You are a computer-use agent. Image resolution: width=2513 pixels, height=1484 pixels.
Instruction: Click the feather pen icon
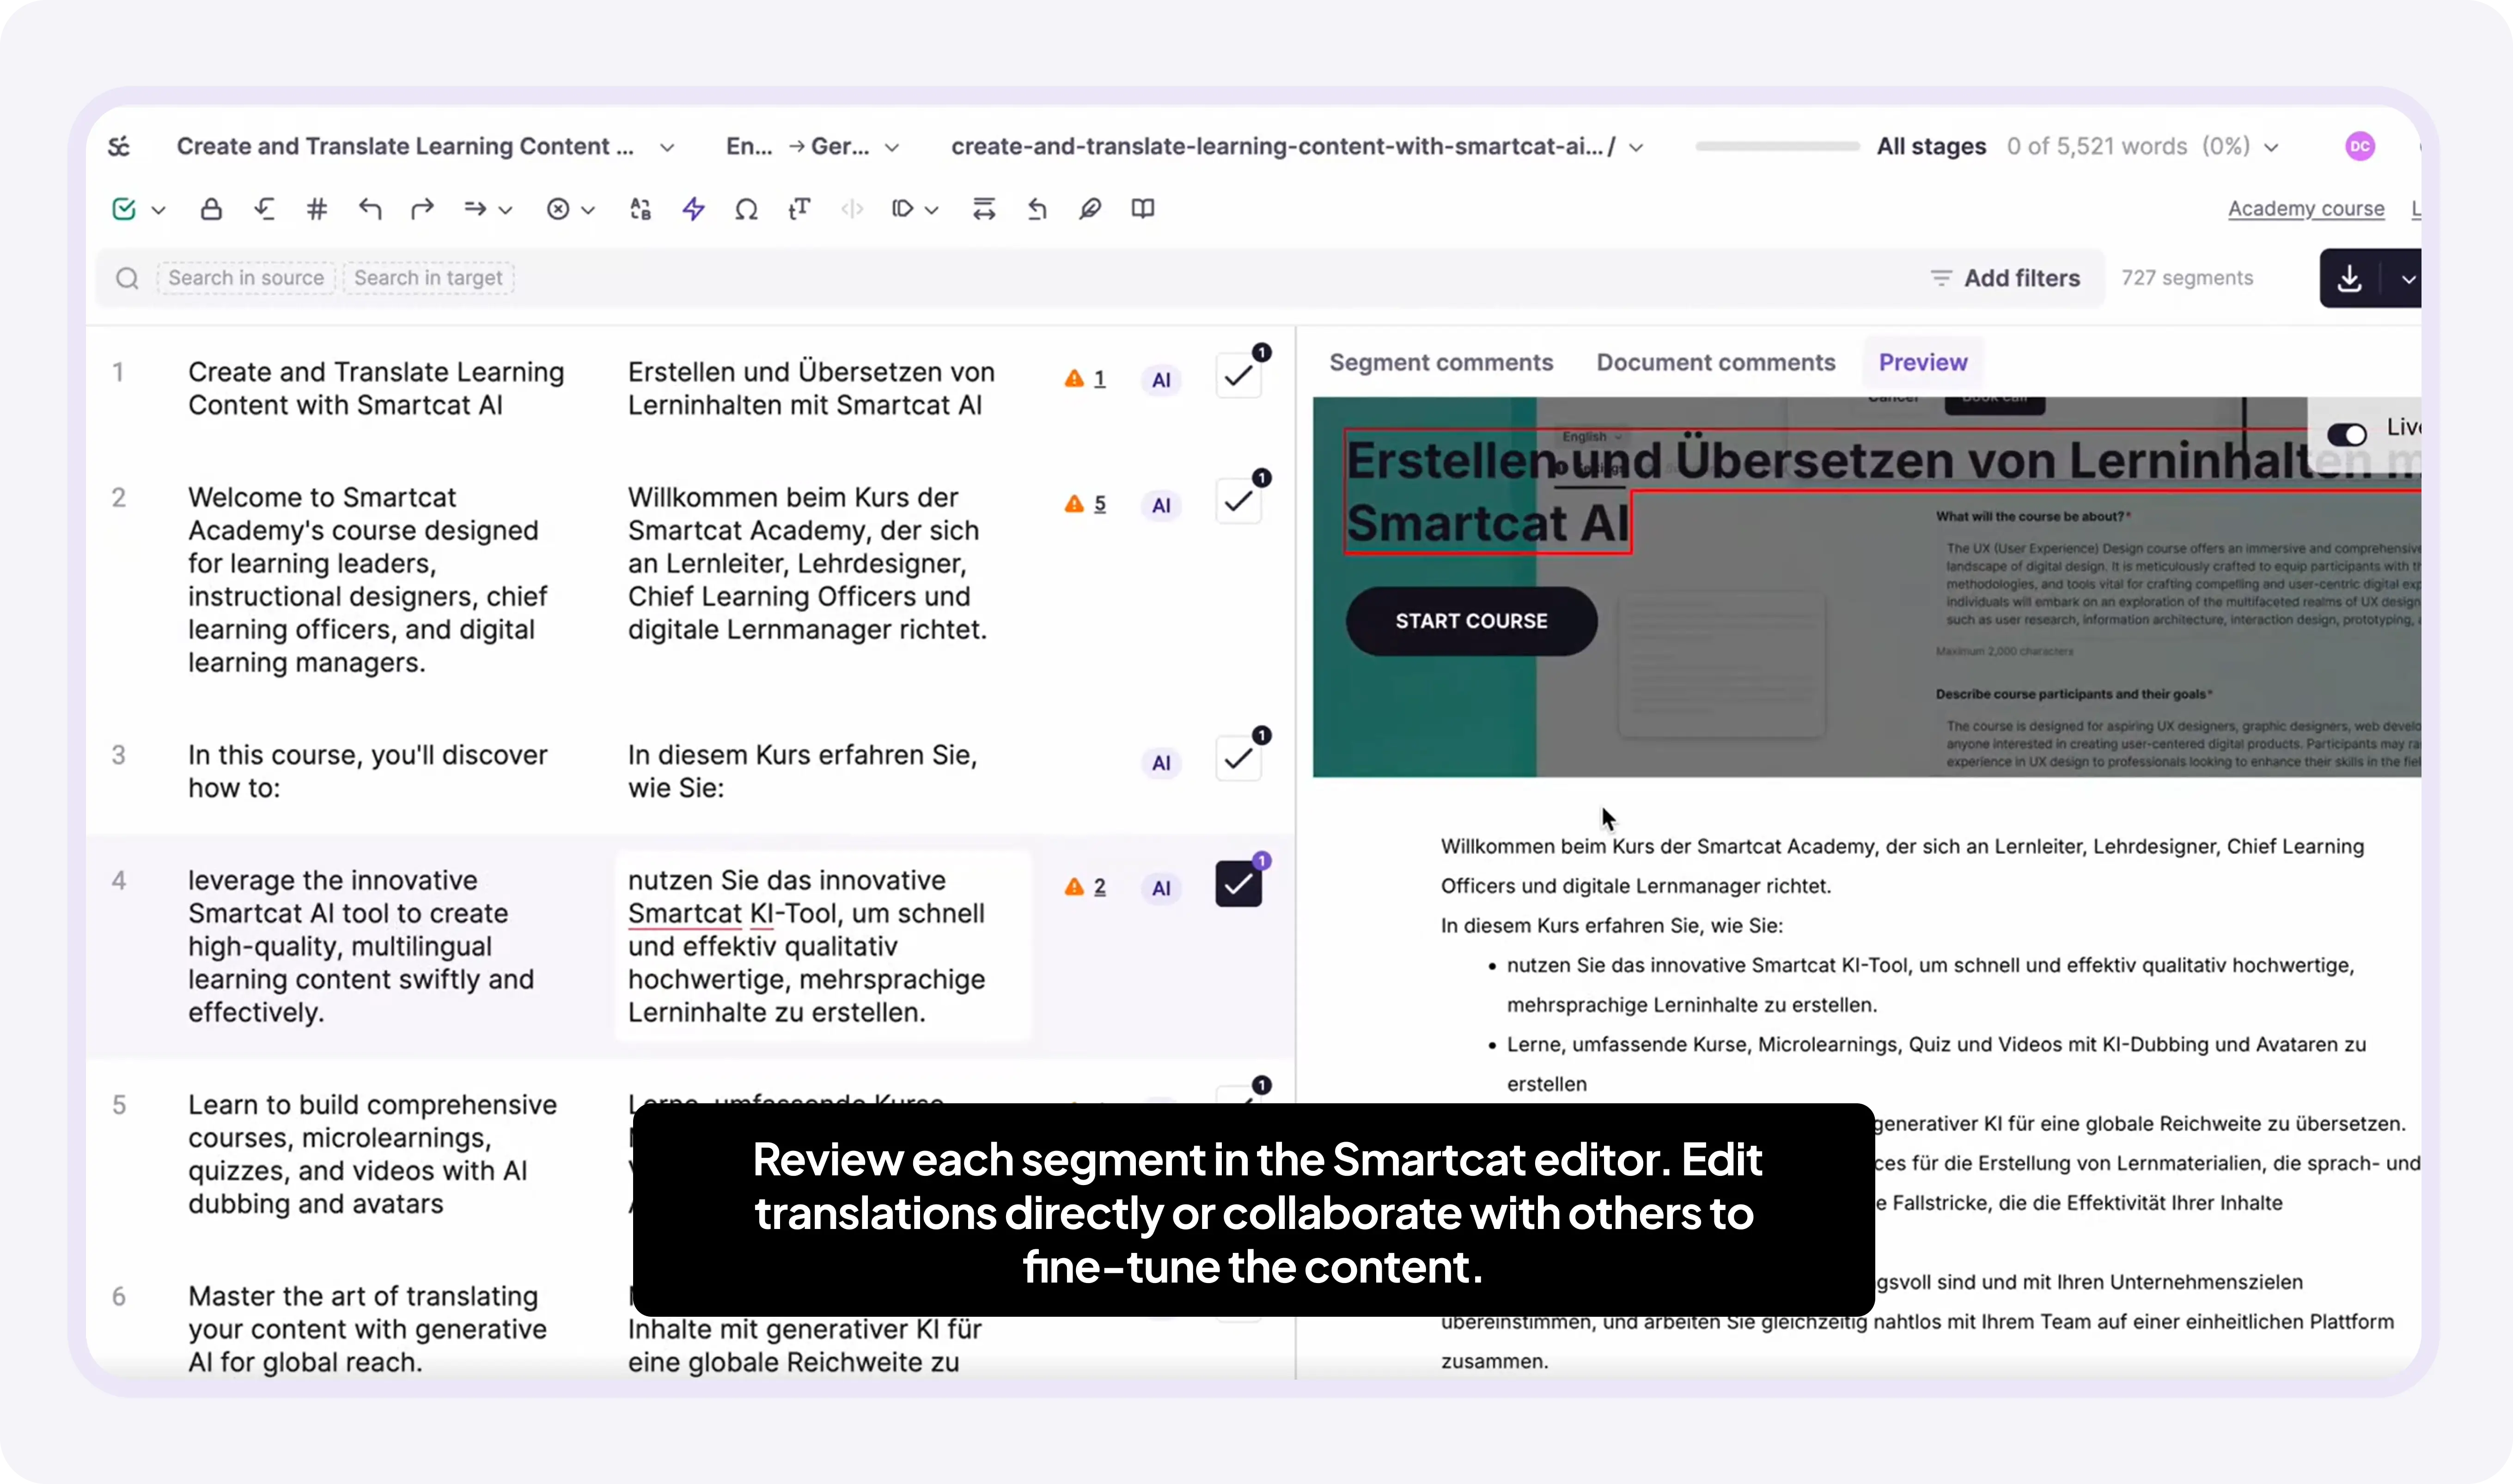click(1090, 209)
